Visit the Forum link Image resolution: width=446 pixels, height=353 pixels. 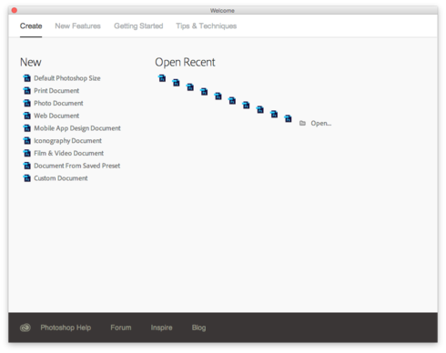coord(121,328)
